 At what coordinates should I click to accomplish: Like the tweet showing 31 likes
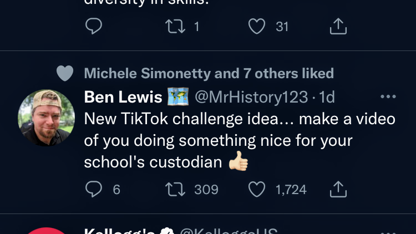pos(257,26)
